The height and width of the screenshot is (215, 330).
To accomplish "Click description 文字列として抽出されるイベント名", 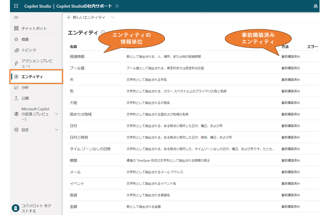I will (x=151, y=183).
